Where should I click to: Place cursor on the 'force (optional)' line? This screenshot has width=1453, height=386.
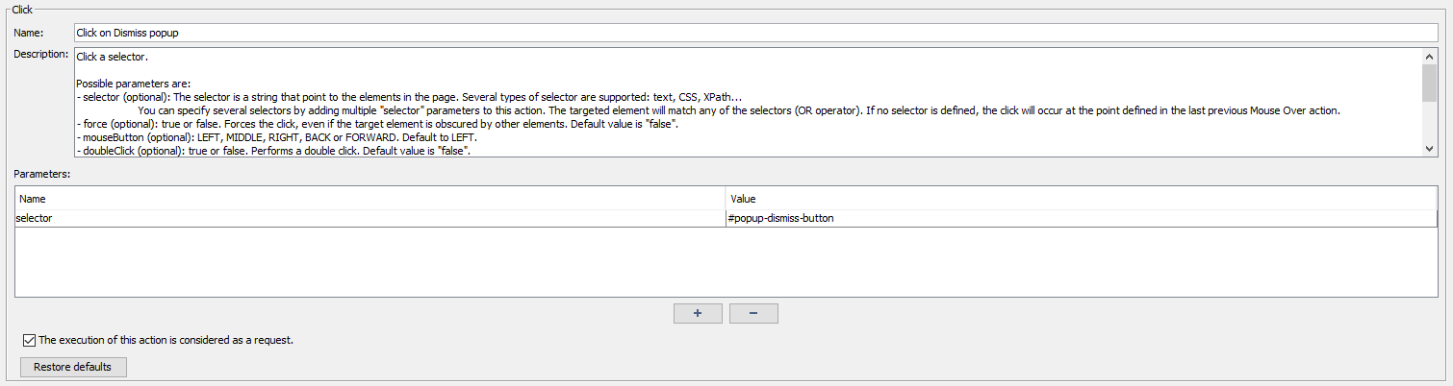pyautogui.click(x=289, y=125)
